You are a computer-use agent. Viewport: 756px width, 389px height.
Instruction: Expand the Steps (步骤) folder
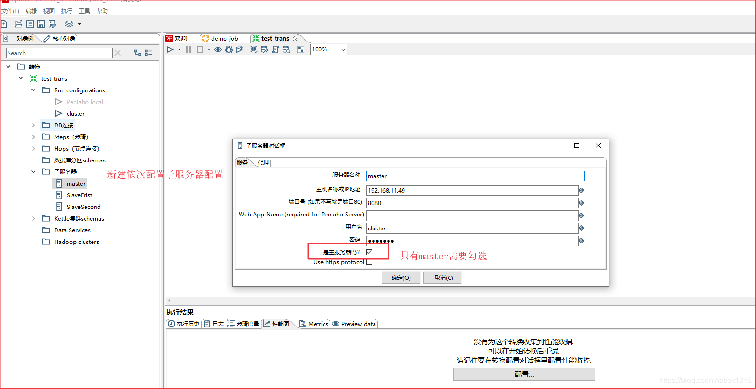click(33, 137)
